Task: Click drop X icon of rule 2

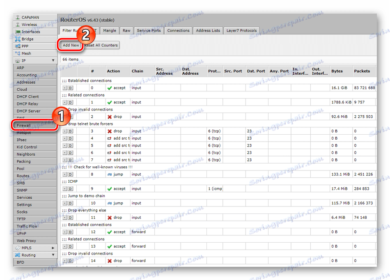Action: 110,117
